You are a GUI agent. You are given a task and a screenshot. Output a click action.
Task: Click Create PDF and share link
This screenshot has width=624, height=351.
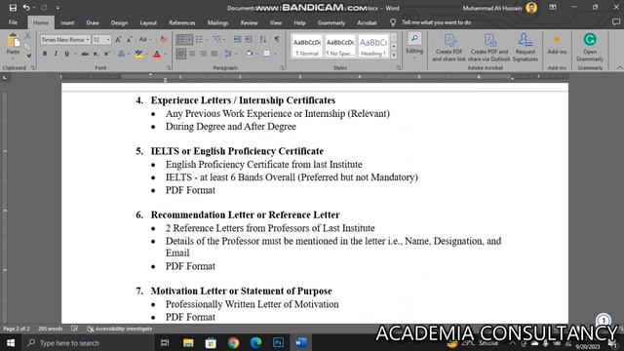[x=448, y=48]
